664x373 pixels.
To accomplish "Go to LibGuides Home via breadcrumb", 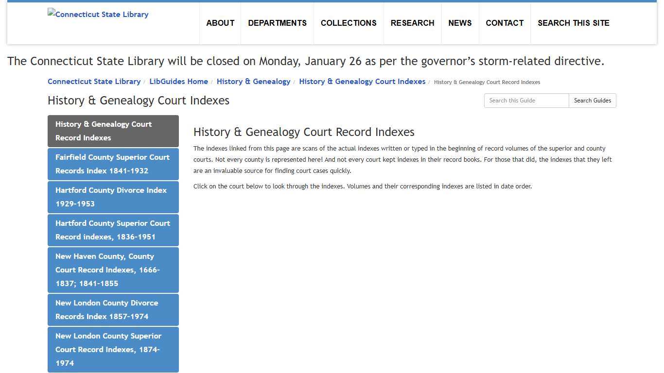I will pos(178,81).
